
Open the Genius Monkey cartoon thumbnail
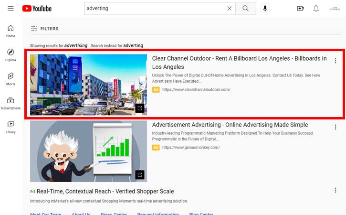pyautogui.click(x=88, y=151)
